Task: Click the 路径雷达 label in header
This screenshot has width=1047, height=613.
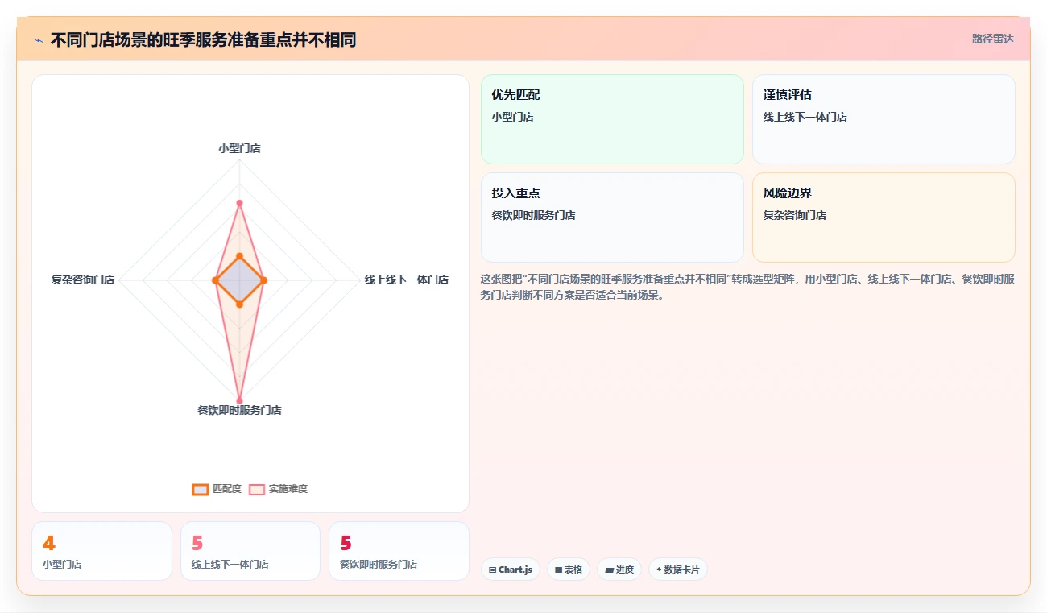Action: 992,39
